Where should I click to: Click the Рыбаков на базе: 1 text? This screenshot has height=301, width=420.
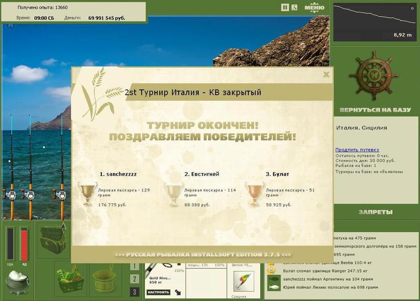coord(356,166)
